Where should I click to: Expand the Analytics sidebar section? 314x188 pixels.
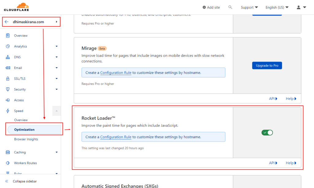[56, 46]
